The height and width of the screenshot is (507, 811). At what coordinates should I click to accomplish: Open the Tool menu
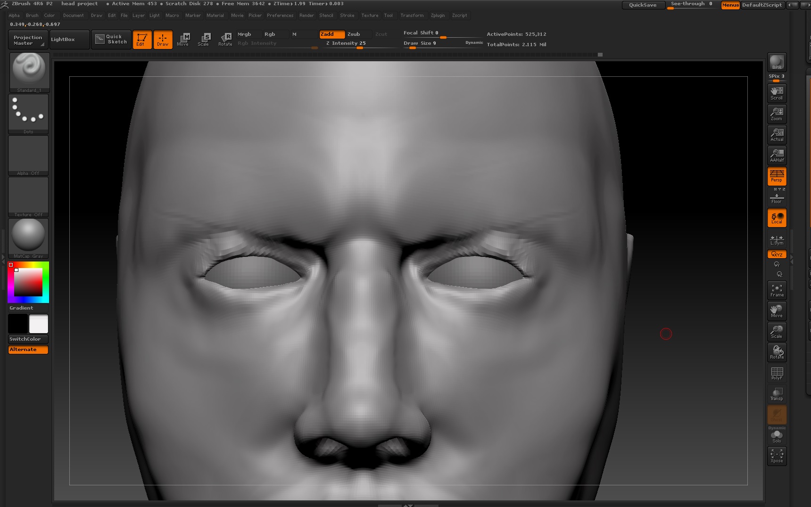tap(389, 16)
